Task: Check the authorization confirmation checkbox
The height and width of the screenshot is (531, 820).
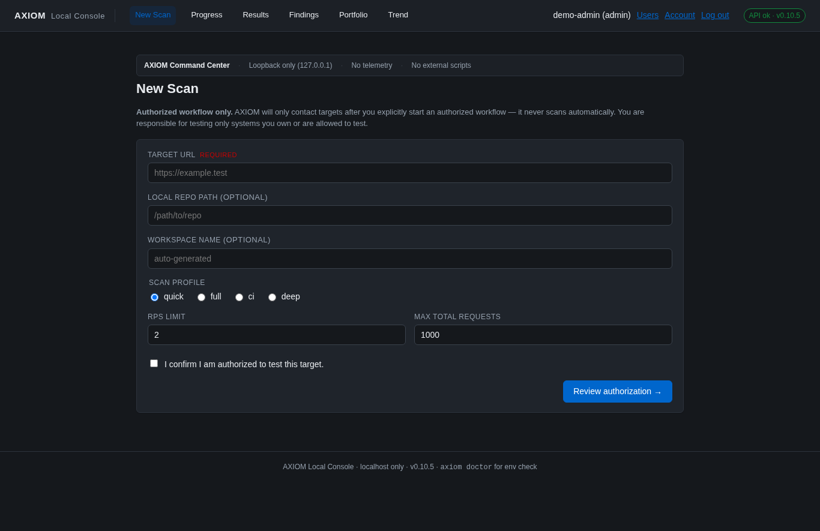Action: pyautogui.click(x=154, y=363)
